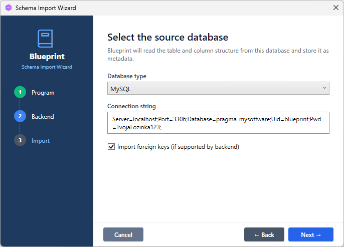Go to the Import step label
This screenshot has height=247, width=344.
(x=41, y=141)
